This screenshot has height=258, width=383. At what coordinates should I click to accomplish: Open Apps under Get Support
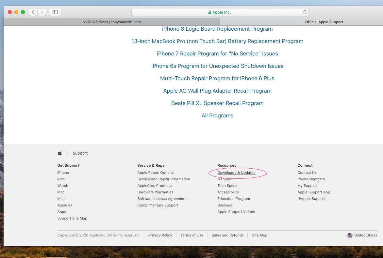click(61, 212)
